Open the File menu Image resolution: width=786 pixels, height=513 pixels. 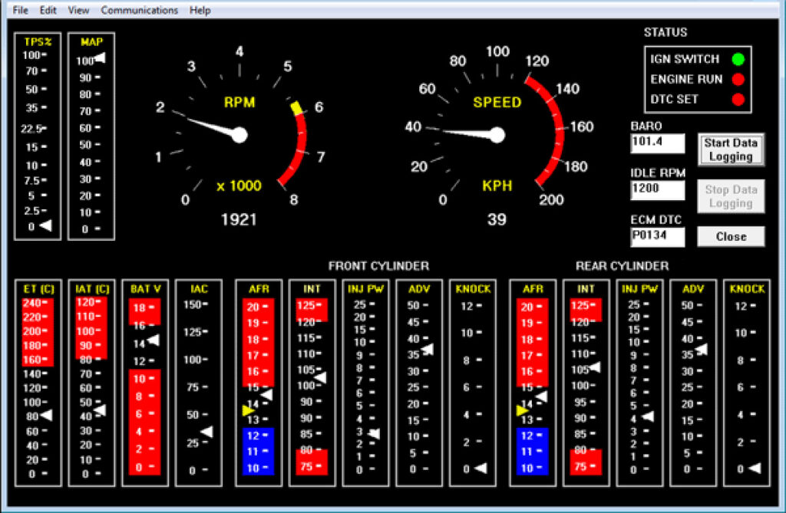pyautogui.click(x=20, y=10)
